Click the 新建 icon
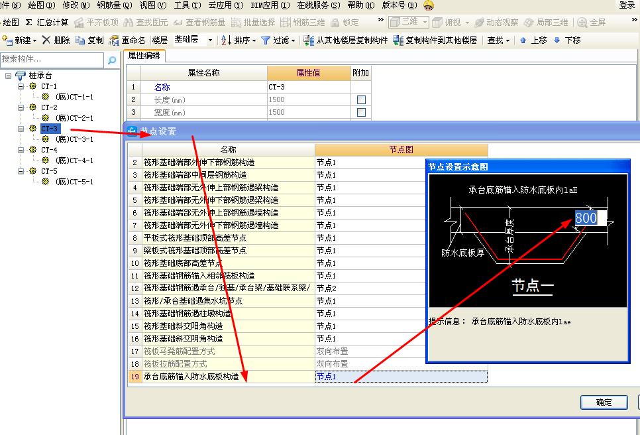Image resolution: width=640 pixels, height=435 pixels. pyautogui.click(x=7, y=40)
